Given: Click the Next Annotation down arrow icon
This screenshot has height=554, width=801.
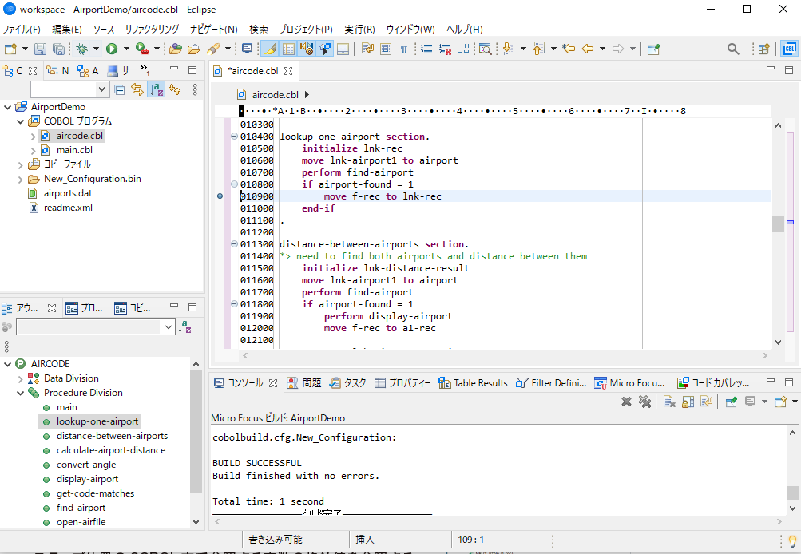Looking at the screenshot, I should [508, 49].
